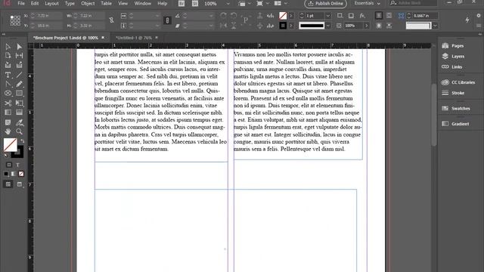Select the Type tool
This screenshot has height=272, width=484.
coord(8,75)
